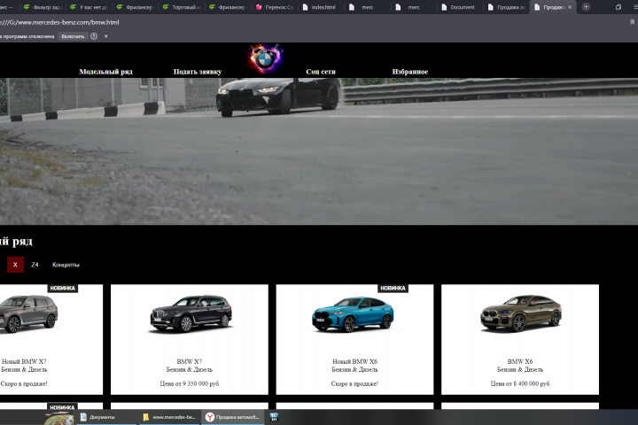Close the active Продажа tab
This screenshot has width=638, height=425.
(x=570, y=7)
